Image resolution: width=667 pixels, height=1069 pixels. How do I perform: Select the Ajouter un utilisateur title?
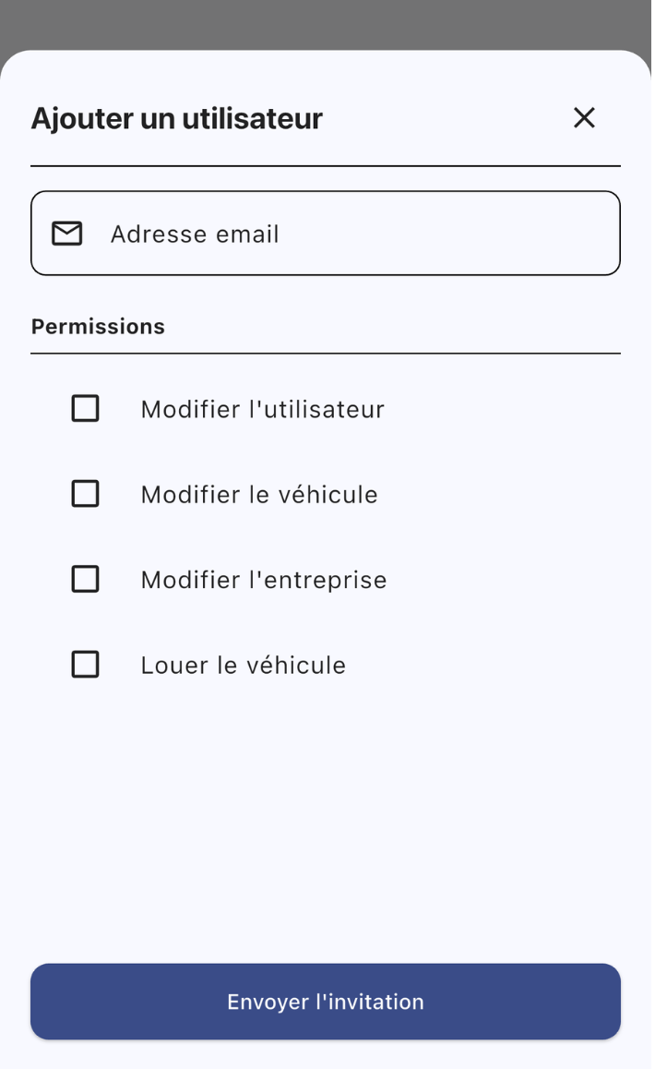(177, 118)
